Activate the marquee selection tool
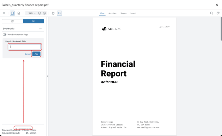The image size is (222, 136). [x=59, y=13]
